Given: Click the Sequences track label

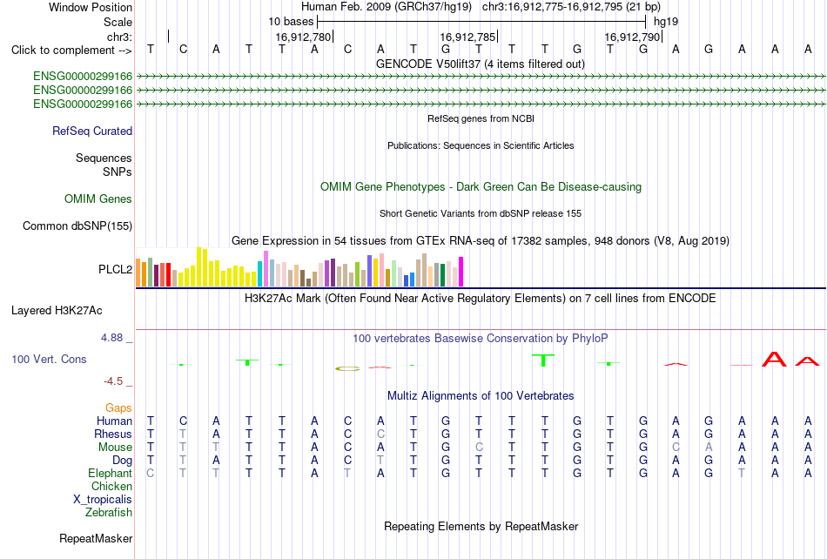Looking at the screenshot, I should (x=104, y=158).
